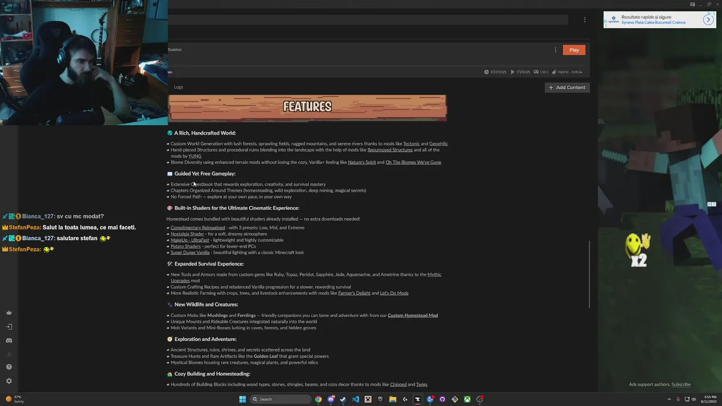Open the top bar three-dot menu
722x406 pixels.
585,20
